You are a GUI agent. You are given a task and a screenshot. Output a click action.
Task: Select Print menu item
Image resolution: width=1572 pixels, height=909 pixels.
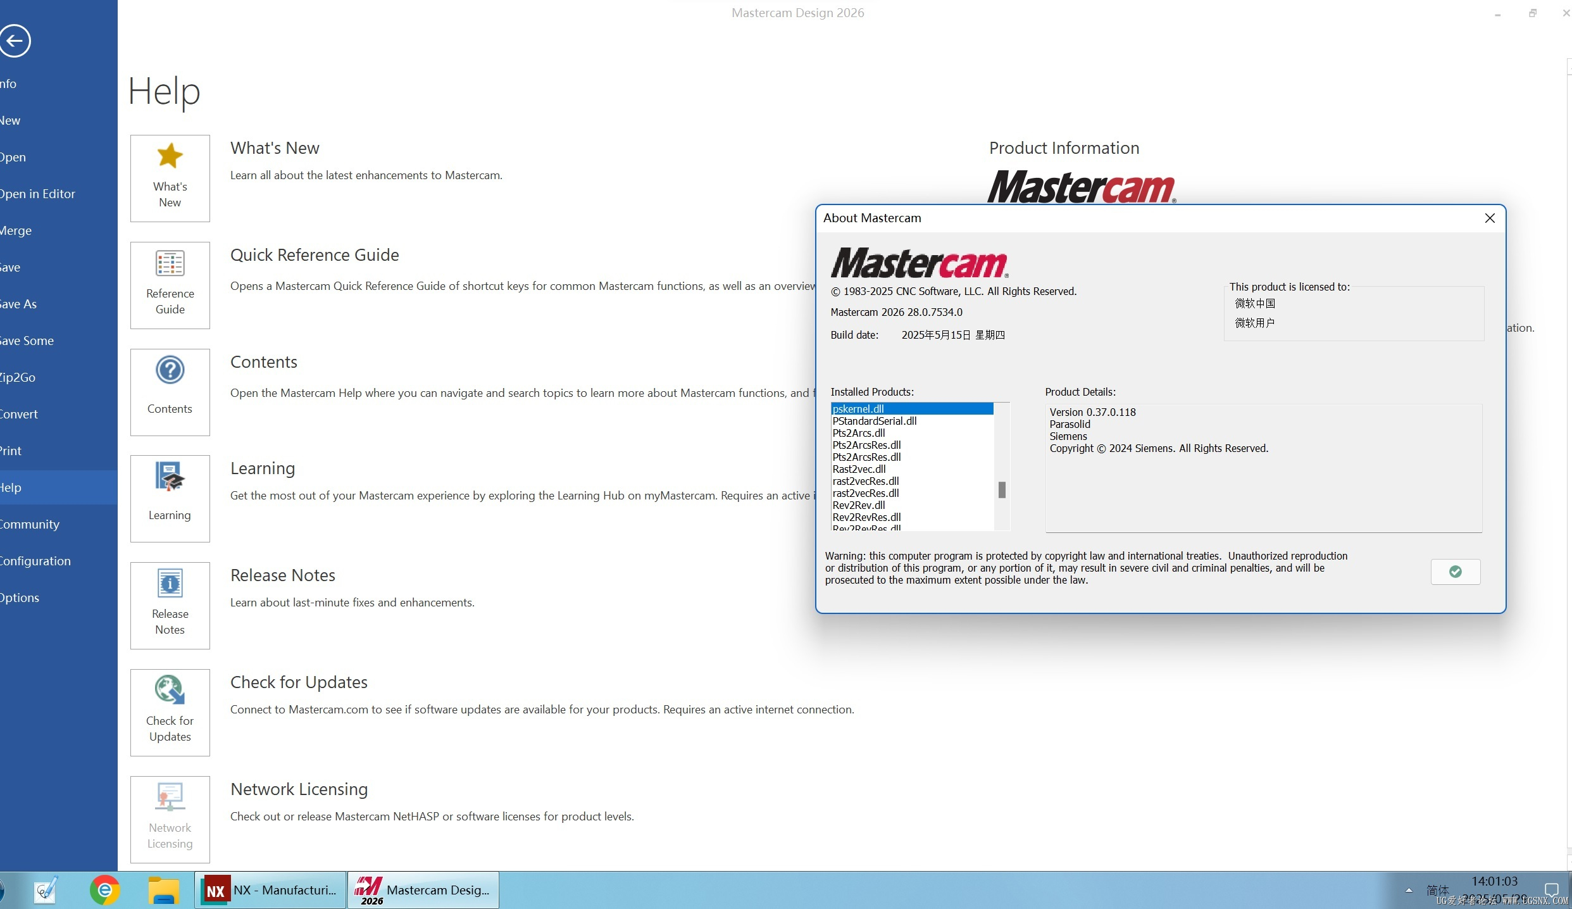point(59,451)
